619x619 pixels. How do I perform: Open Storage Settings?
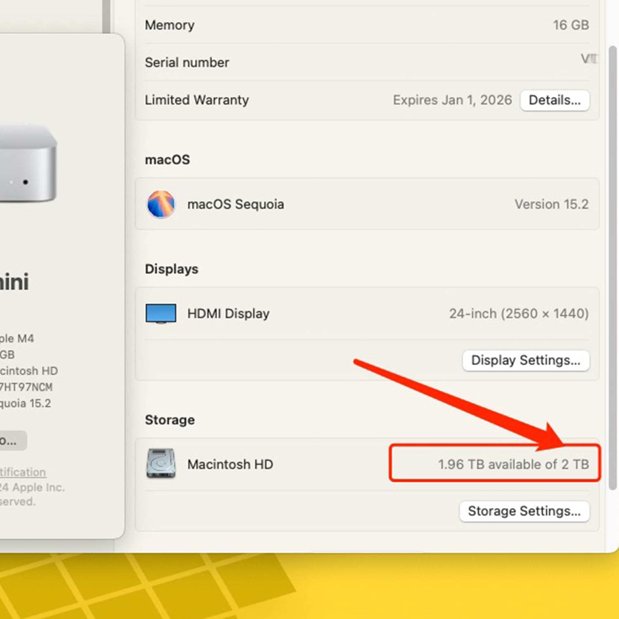click(524, 511)
